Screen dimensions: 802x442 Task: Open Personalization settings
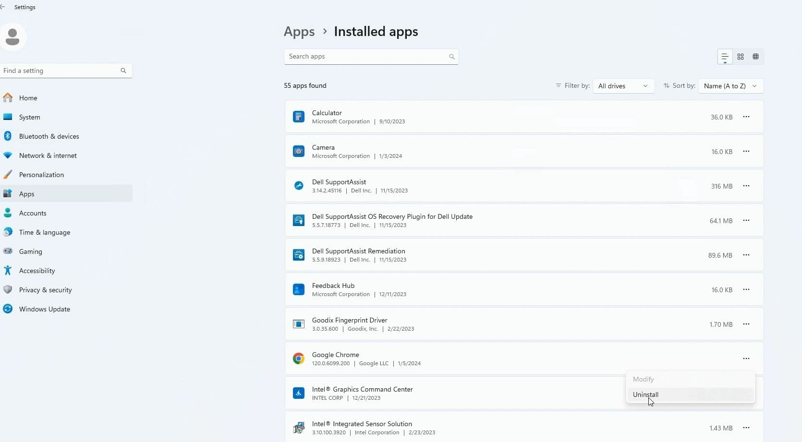(x=66, y=175)
